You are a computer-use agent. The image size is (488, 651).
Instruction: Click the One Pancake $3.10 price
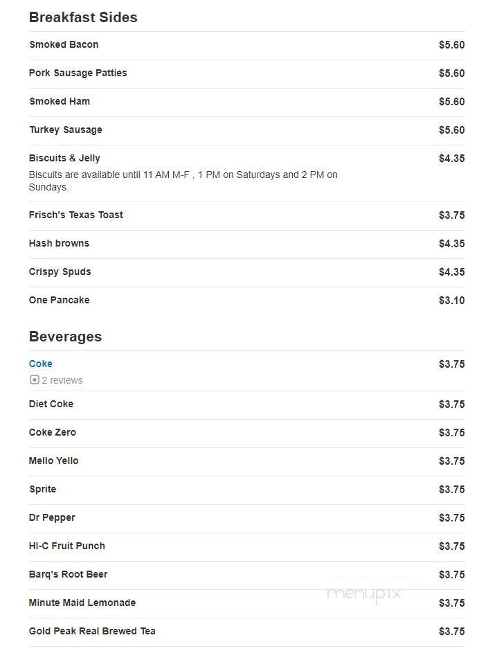pos(452,300)
